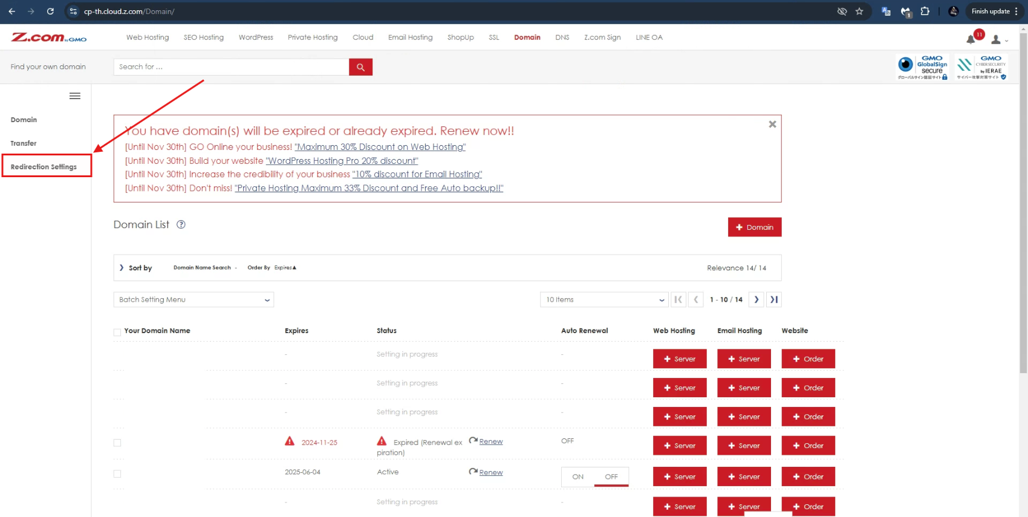
Task: Bookmark this page with star icon
Action: click(859, 11)
